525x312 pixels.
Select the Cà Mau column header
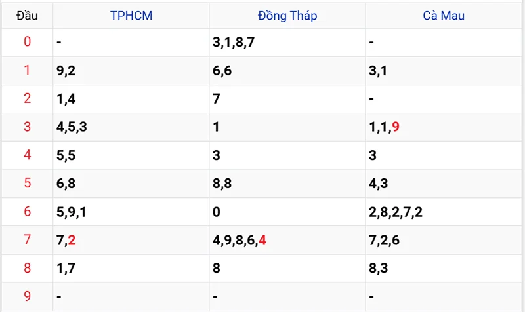point(443,16)
